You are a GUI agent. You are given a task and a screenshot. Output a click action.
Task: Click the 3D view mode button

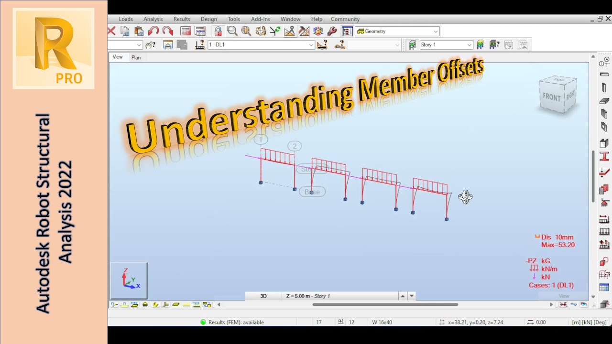pyautogui.click(x=263, y=296)
